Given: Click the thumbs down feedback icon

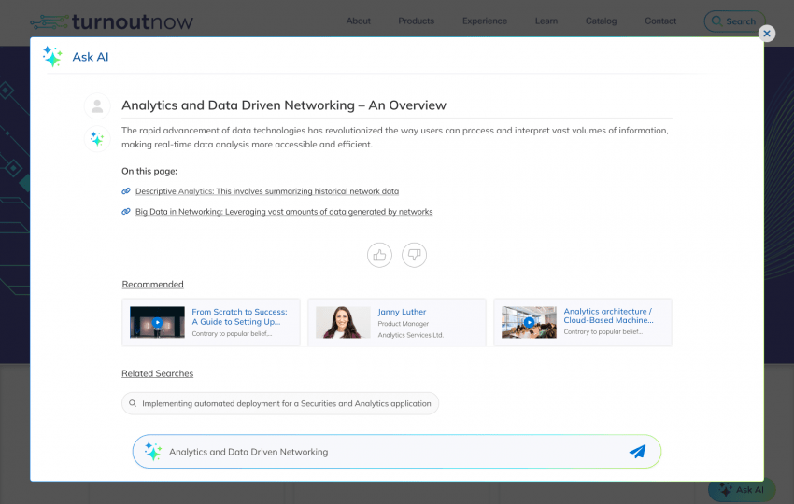Looking at the screenshot, I should 414,255.
